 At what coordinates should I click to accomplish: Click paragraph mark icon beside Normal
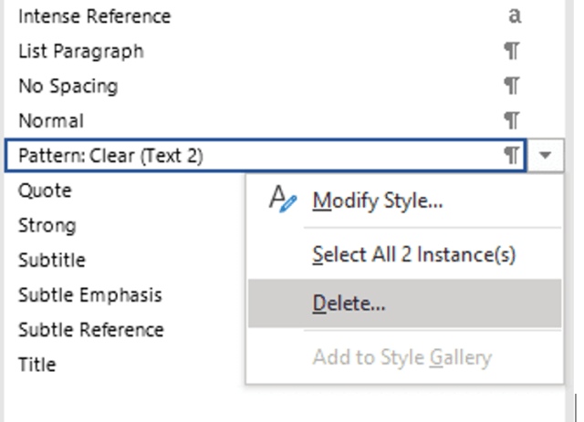512,121
